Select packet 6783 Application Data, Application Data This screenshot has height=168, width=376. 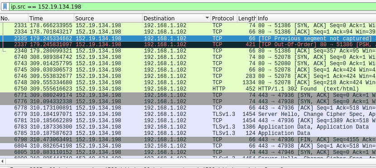tap(188, 127)
